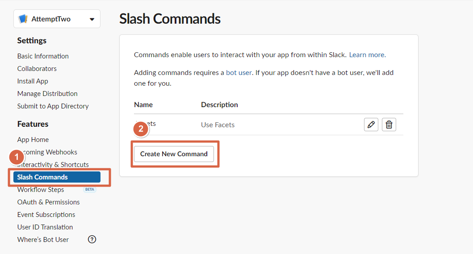Open Event Subscriptions page
The width and height of the screenshot is (473, 254).
click(46, 215)
